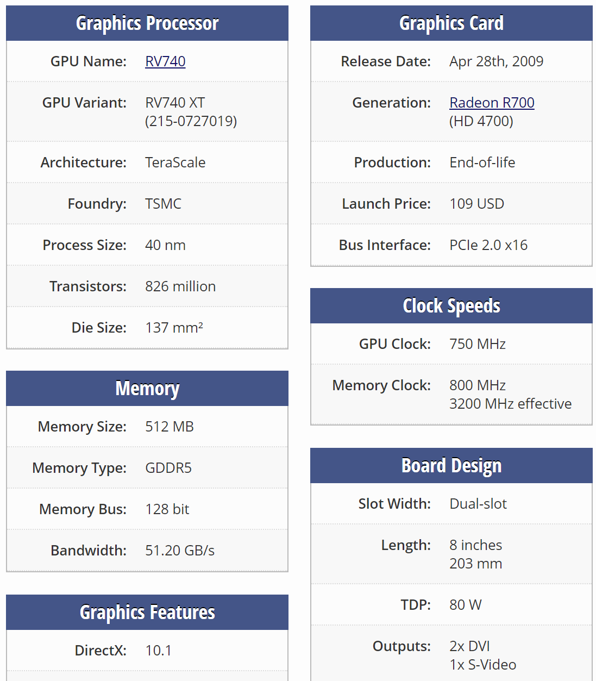Click the Release Date label
The height and width of the screenshot is (681, 596).
386,61
